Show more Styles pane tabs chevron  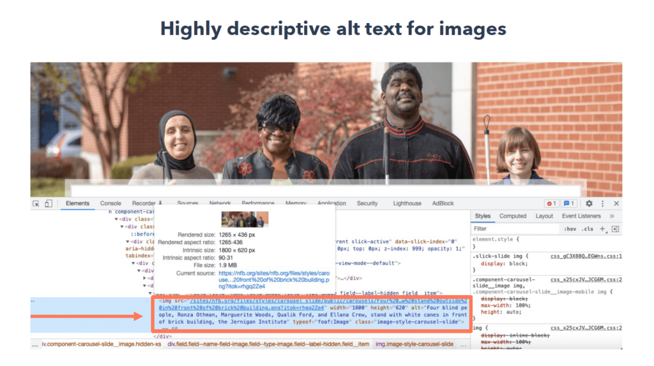click(x=612, y=216)
